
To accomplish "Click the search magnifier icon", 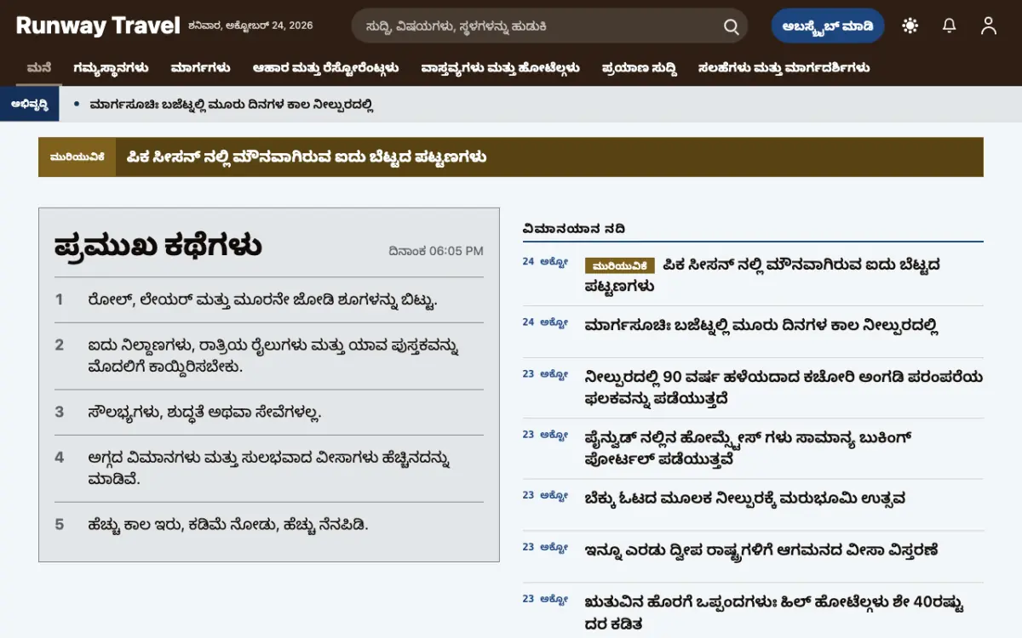I will (x=731, y=26).
